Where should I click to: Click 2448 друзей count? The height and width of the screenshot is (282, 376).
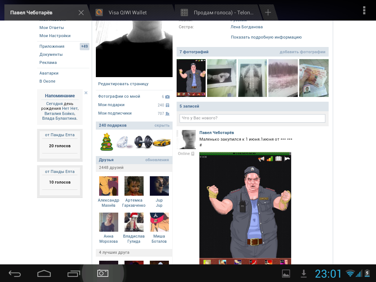(x=111, y=167)
